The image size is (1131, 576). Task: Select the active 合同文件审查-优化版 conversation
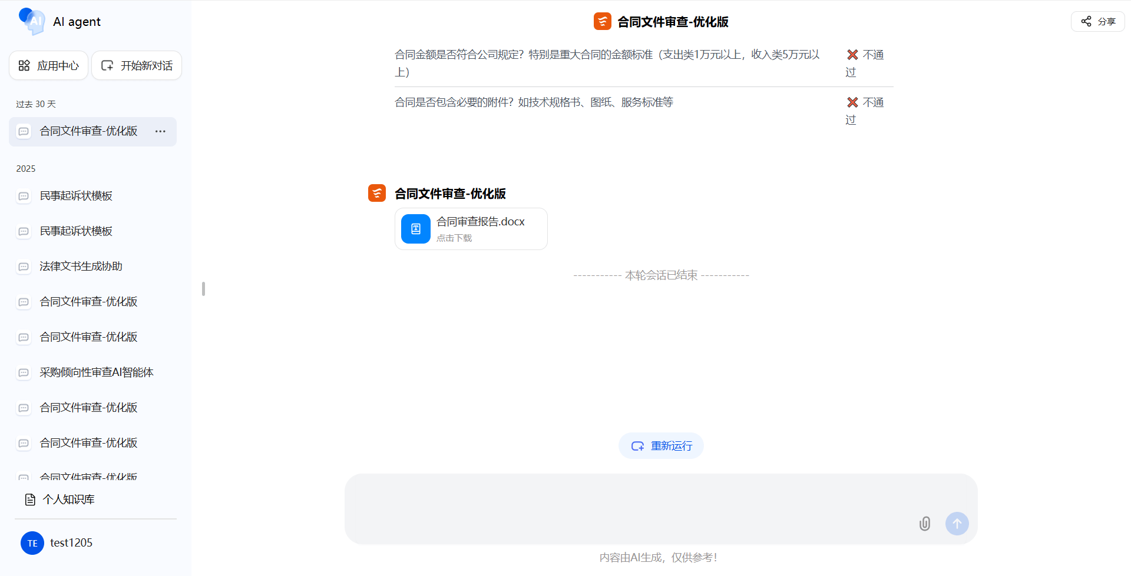[88, 131]
